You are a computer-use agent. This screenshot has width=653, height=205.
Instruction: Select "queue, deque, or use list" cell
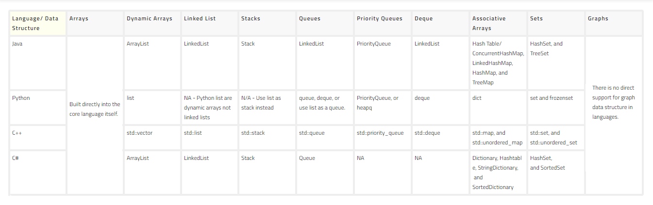[322, 103]
